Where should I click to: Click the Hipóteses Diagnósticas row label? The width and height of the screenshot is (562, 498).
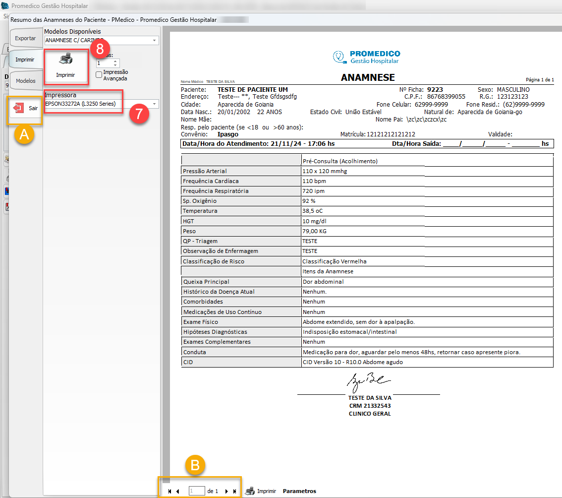click(216, 332)
